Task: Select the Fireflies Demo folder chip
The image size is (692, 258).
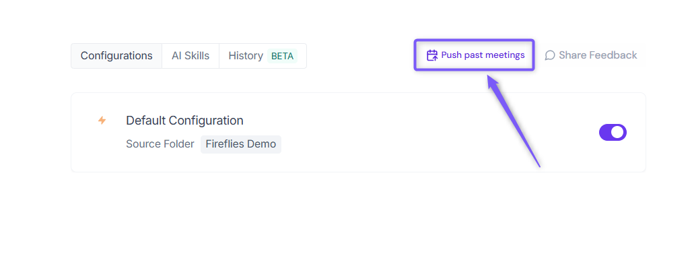Action: pyautogui.click(x=241, y=144)
